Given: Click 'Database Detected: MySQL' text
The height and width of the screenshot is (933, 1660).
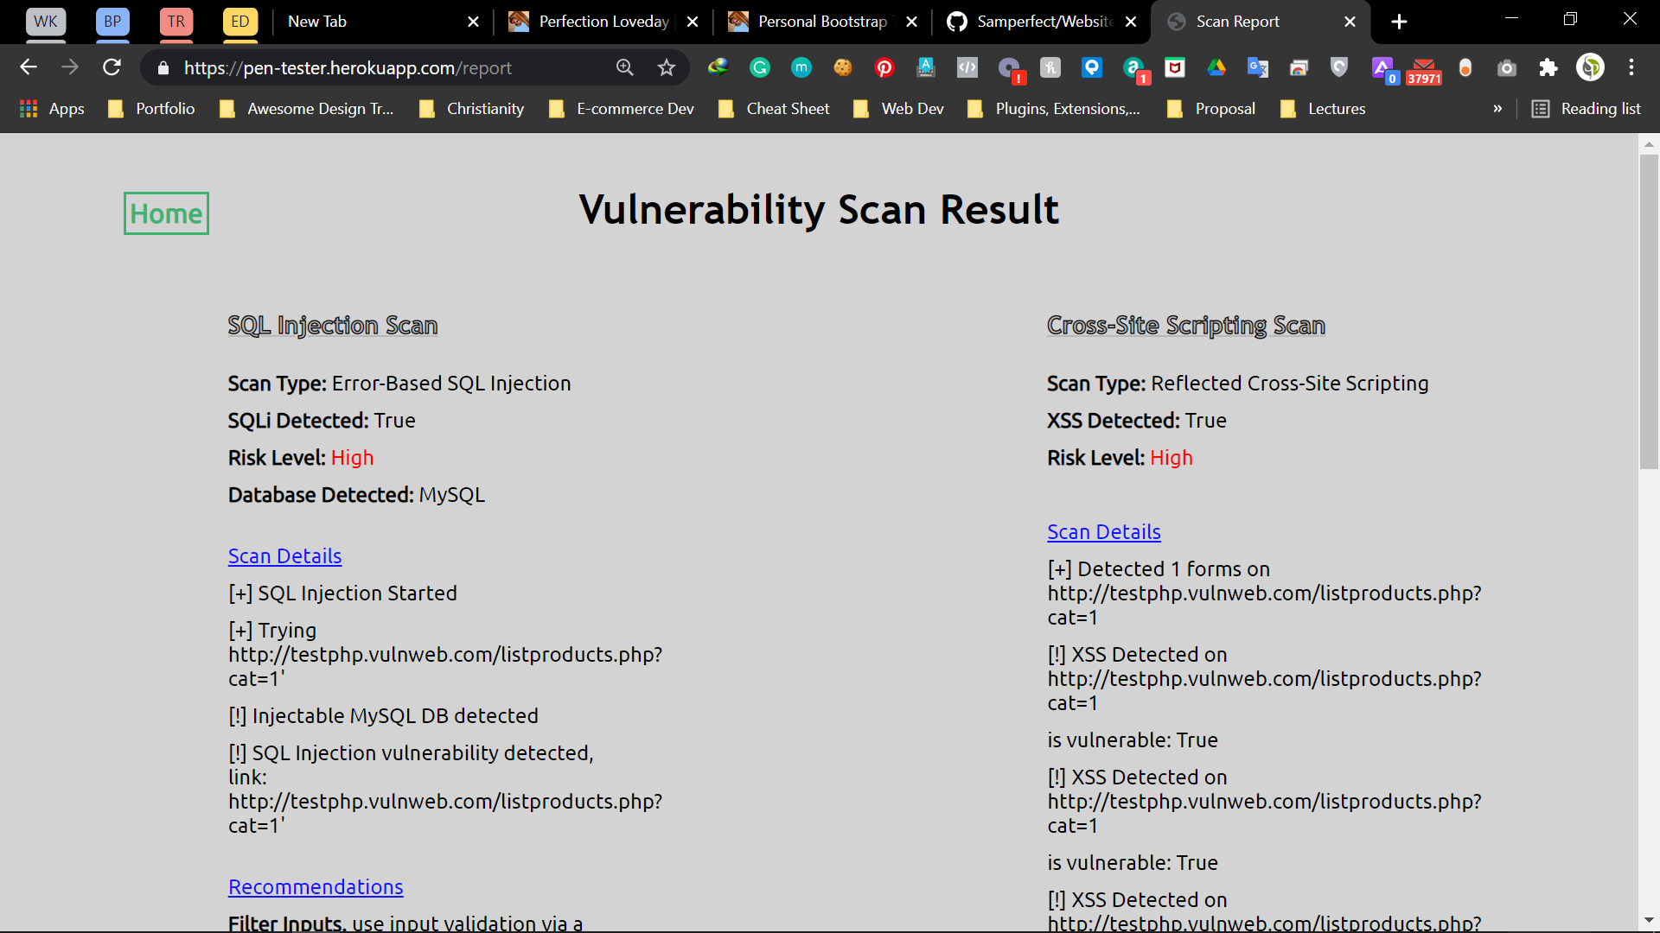Looking at the screenshot, I should coord(356,495).
